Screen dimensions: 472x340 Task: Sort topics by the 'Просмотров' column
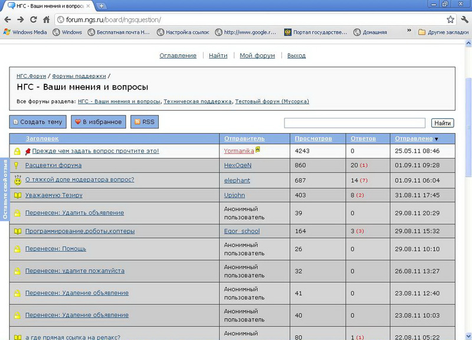pyautogui.click(x=313, y=138)
